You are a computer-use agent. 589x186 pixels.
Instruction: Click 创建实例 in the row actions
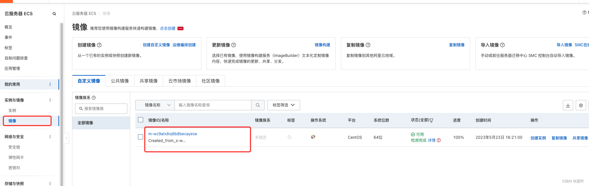538,138
